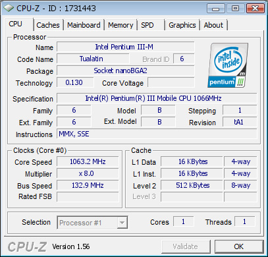Click the Threads count value
The image size is (268, 257).
[245, 221]
